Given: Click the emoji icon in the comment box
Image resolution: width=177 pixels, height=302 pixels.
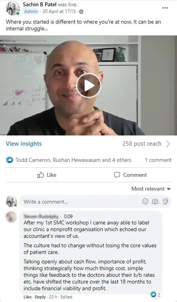Looking at the screenshot, I should (x=145, y=202).
